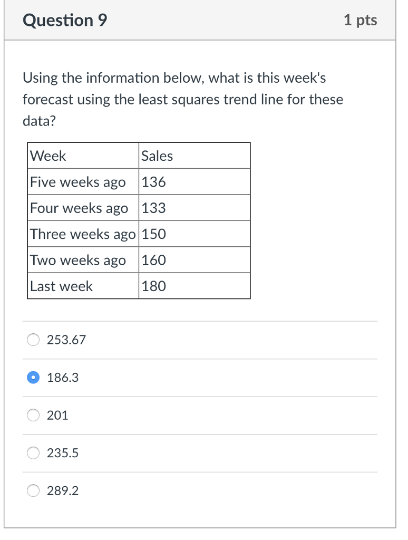Select the 289.2 answer option
The image size is (408, 540).
point(33,490)
